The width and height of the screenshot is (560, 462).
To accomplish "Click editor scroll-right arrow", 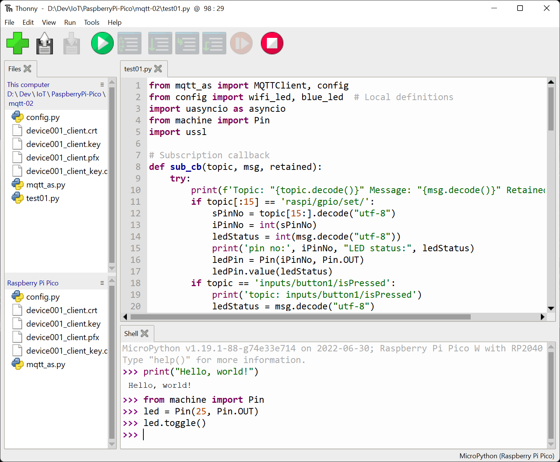I will click(542, 317).
